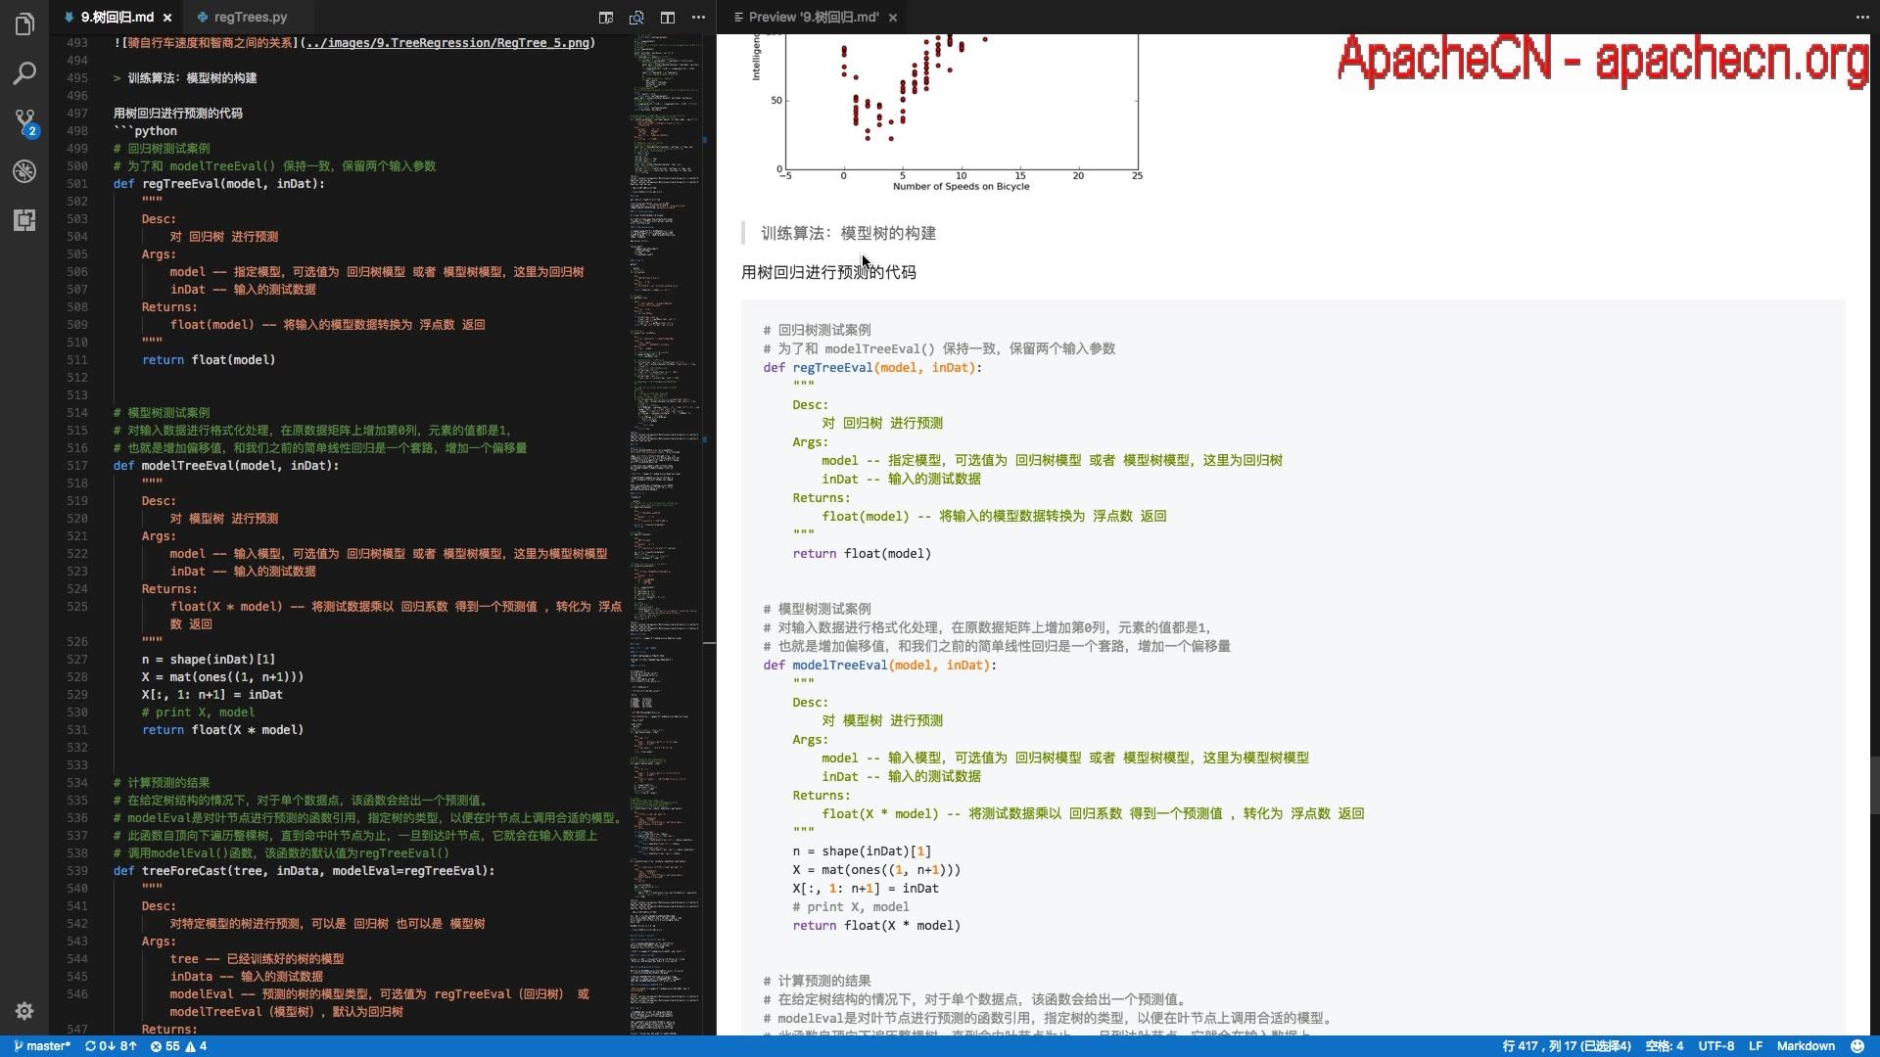This screenshot has width=1880, height=1057.
Task: Open more actions for the left editor group
Action: 698,18
